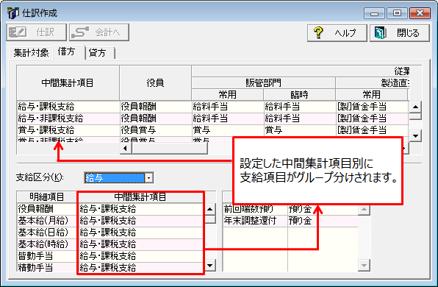The width and height of the screenshot is (438, 287).
Task: Click the upper table's scroll up arrow
Action: click(415, 107)
